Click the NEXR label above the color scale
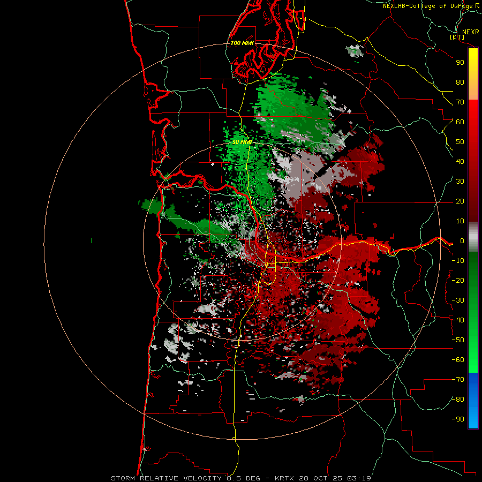This screenshot has width=482, height=482. click(x=471, y=32)
